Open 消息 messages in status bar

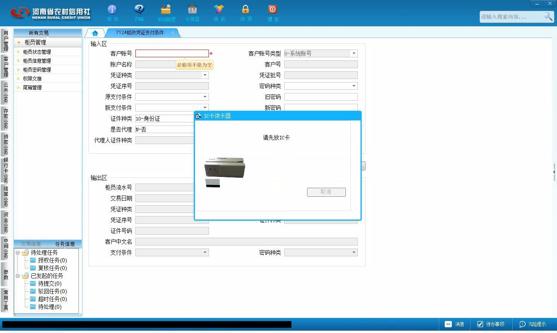click(454, 324)
